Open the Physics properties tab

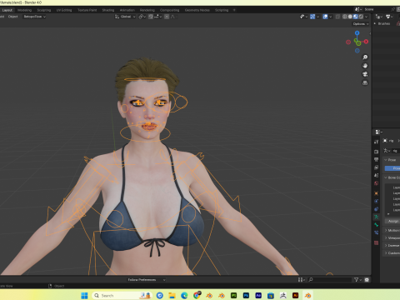point(376,201)
